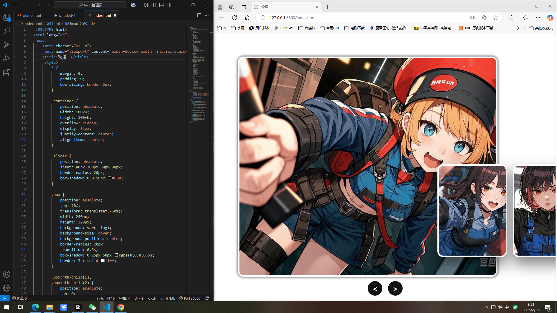
Task: Open the 电影下载 bookmarks folder
Action: click(354, 28)
